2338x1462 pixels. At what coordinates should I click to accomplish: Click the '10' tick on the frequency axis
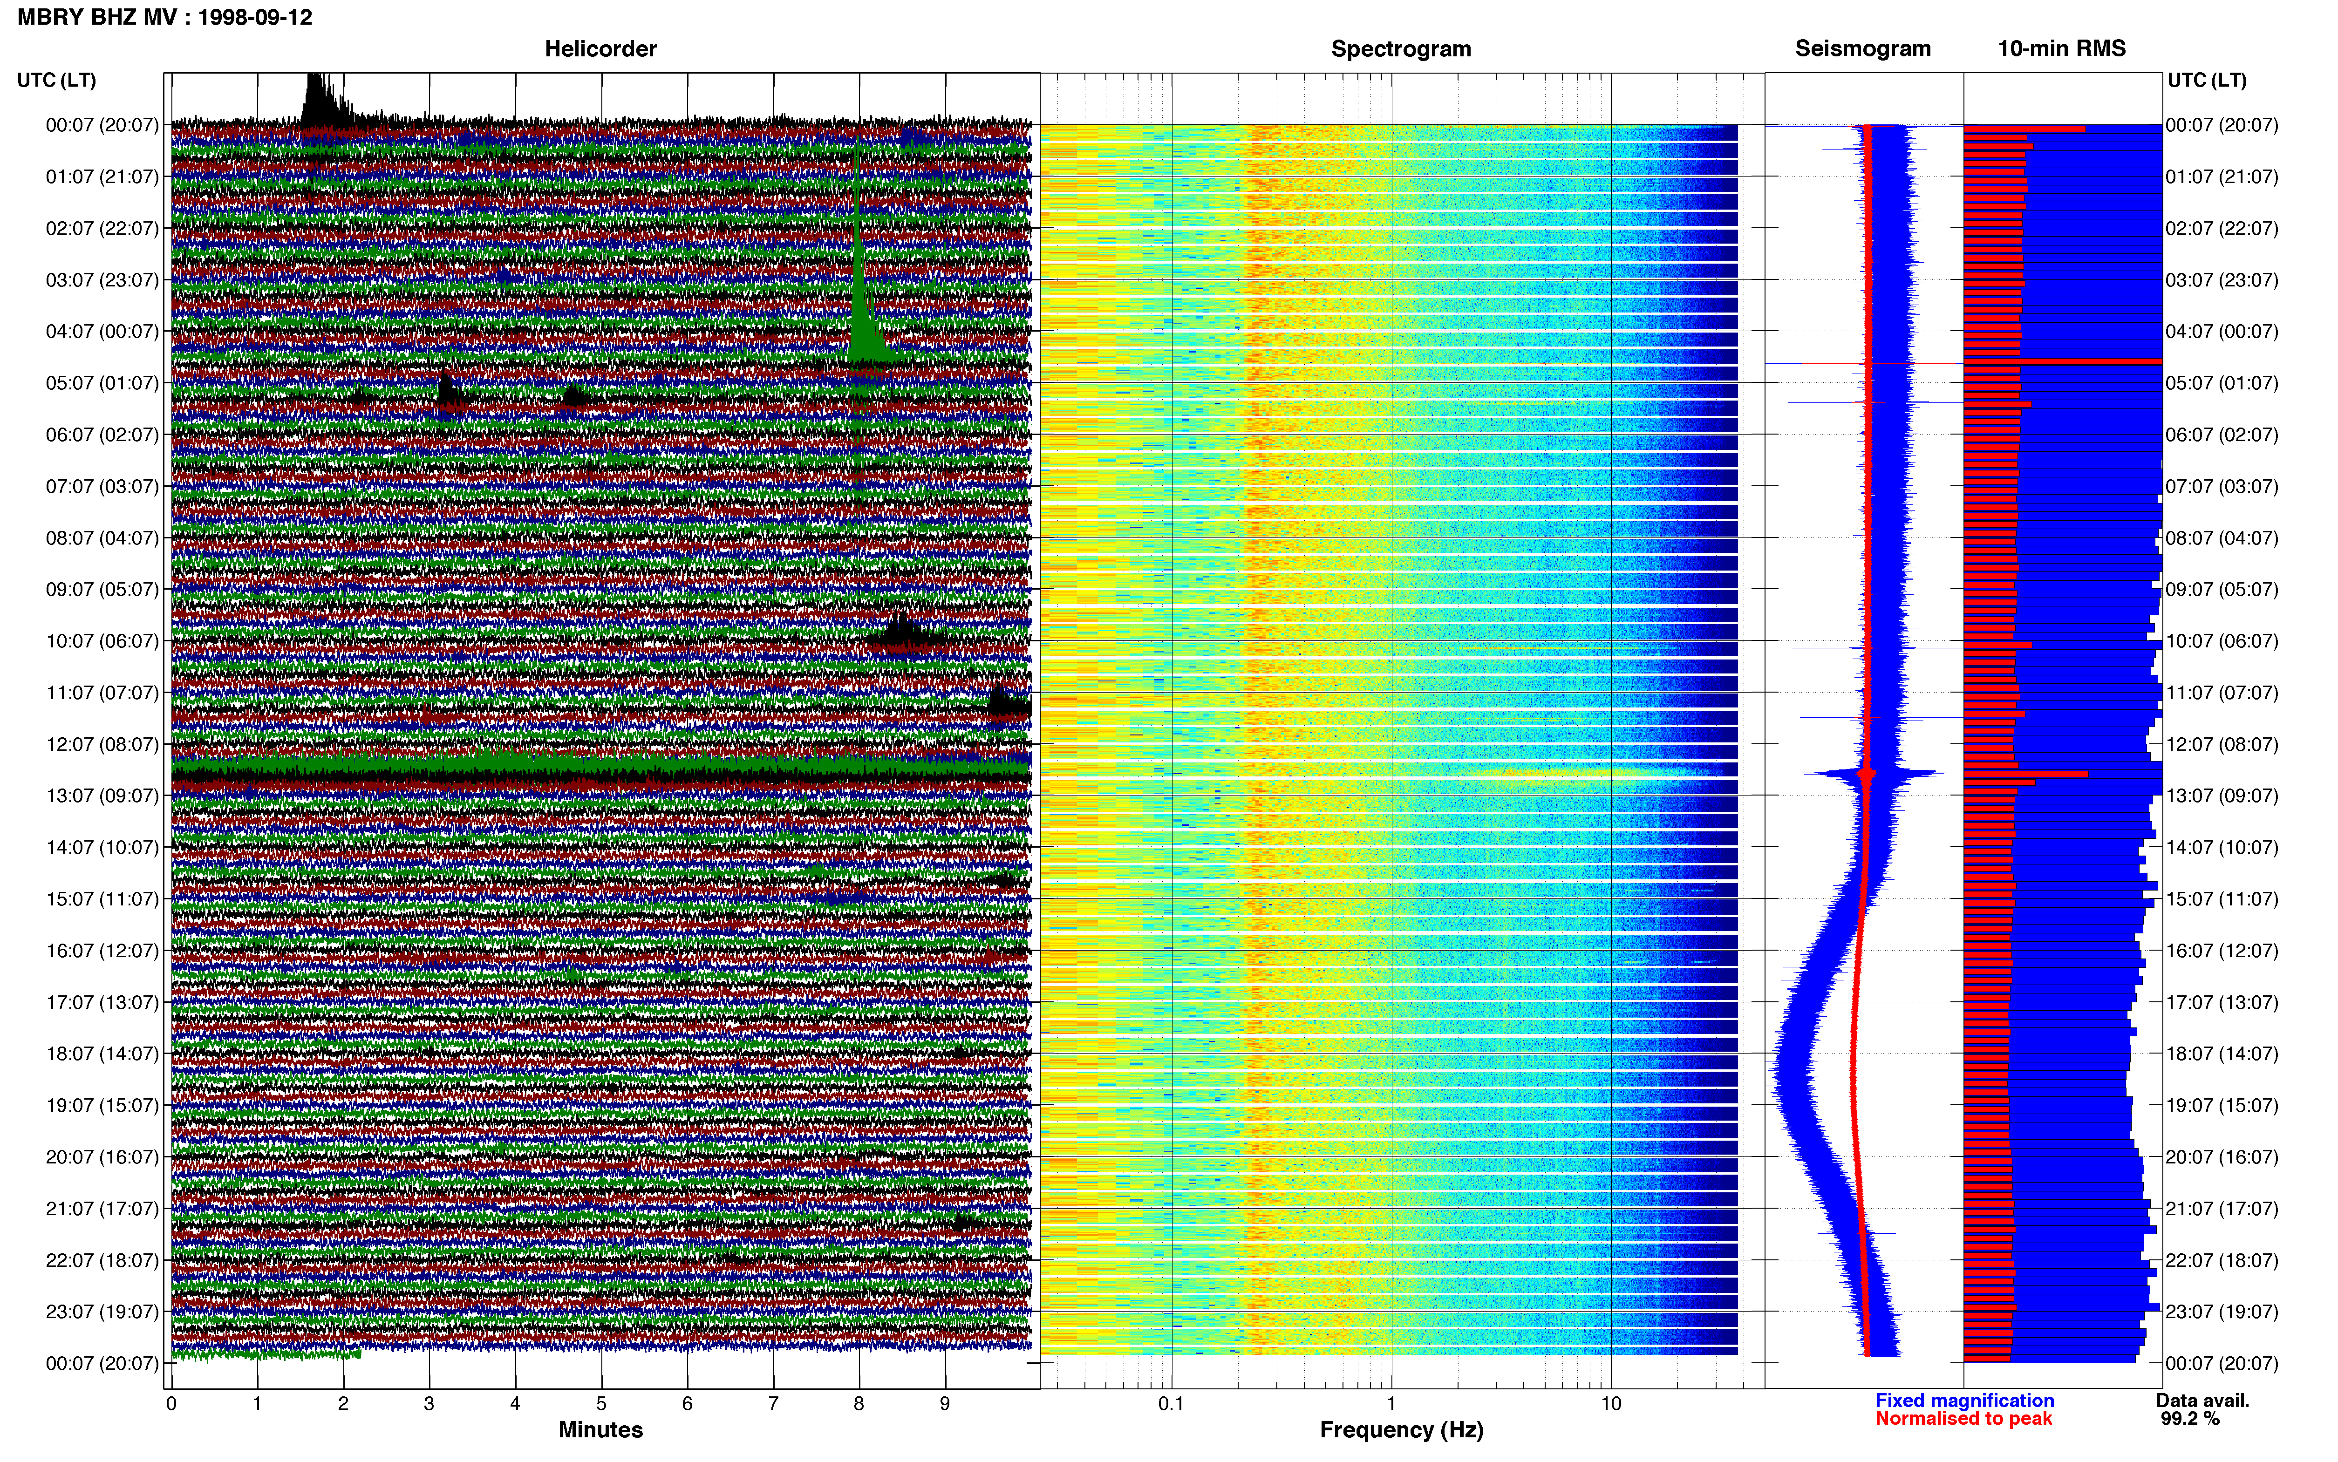[x=1611, y=1404]
